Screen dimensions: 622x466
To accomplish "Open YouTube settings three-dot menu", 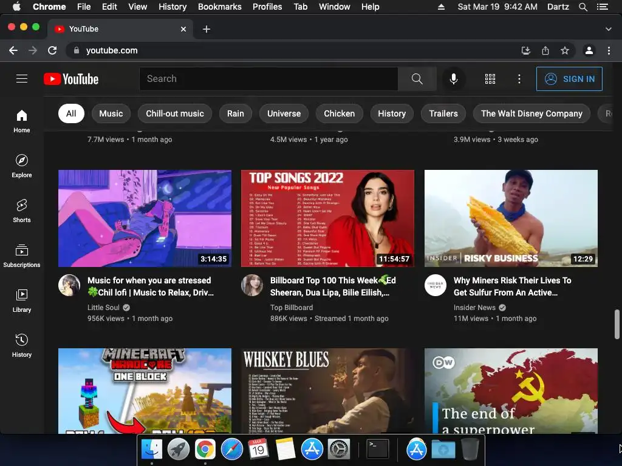I will 519,79.
